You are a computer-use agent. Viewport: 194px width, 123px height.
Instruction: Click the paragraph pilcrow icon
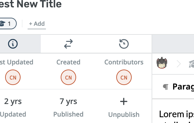tap(166, 87)
